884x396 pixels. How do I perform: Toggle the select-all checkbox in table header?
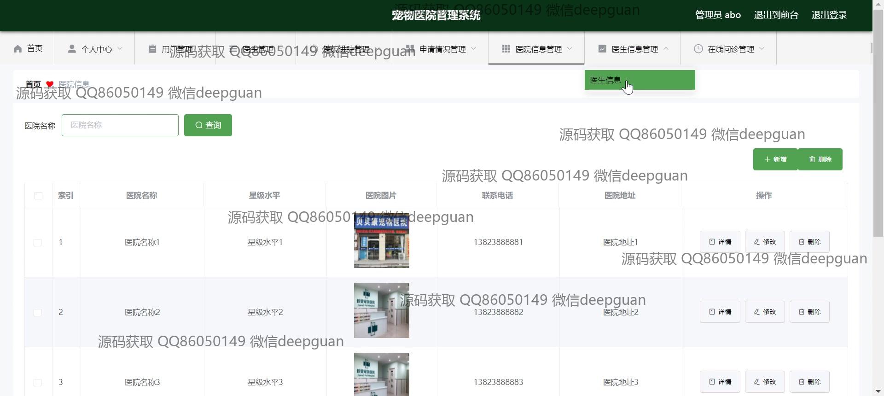pyautogui.click(x=38, y=196)
